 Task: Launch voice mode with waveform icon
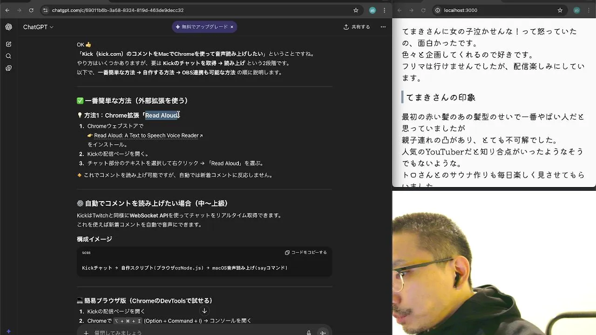tap(323, 332)
